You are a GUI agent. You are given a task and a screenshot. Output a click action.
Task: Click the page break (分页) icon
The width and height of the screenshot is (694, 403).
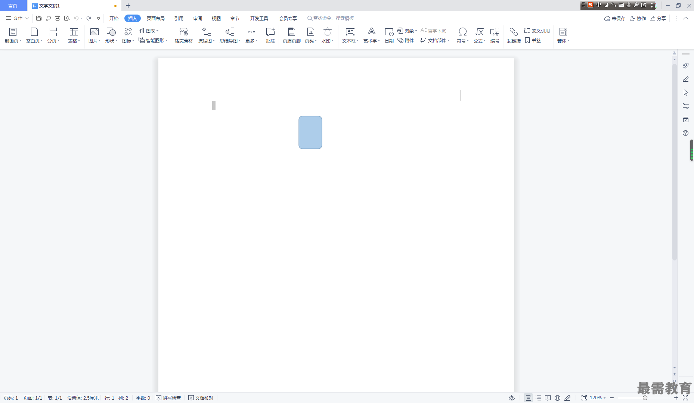click(53, 32)
